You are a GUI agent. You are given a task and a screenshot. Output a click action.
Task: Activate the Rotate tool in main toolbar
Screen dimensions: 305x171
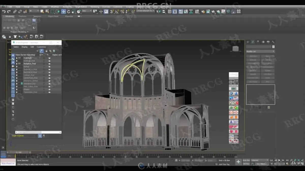tap(69, 11)
